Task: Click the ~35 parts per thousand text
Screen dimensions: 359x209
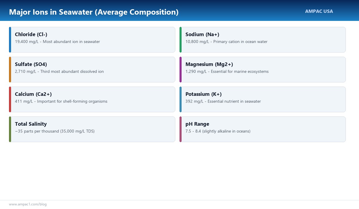Action: click(x=55, y=131)
